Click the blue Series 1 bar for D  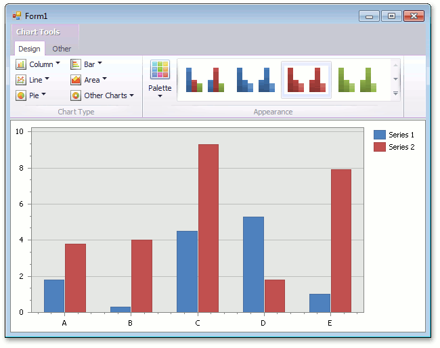tap(253, 264)
